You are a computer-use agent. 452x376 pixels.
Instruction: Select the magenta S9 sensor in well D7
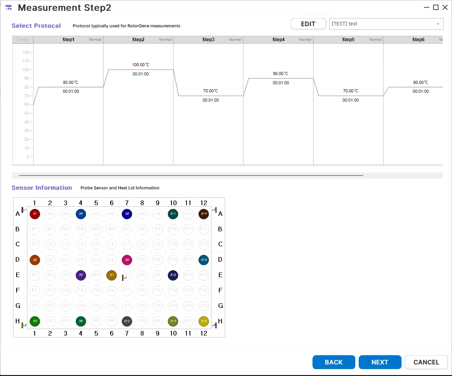(x=127, y=260)
